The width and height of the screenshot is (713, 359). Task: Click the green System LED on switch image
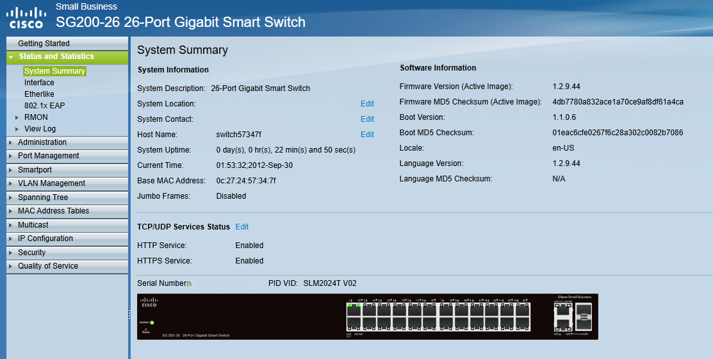click(x=152, y=322)
